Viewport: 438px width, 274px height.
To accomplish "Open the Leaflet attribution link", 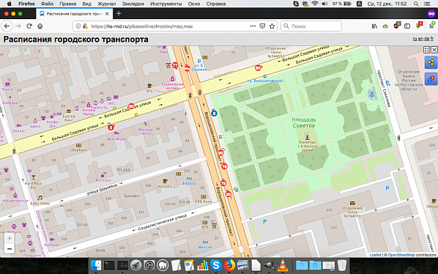I will pyautogui.click(x=375, y=255).
